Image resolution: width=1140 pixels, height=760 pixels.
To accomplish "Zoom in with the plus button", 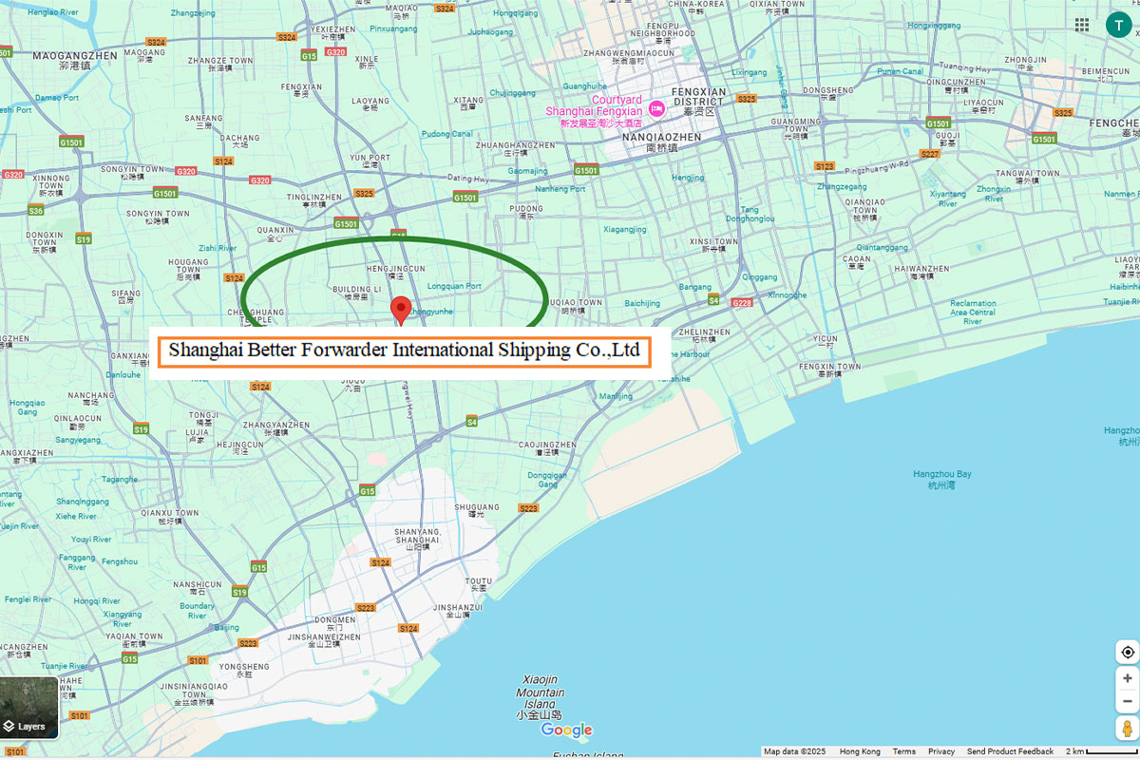I will pyautogui.click(x=1128, y=678).
